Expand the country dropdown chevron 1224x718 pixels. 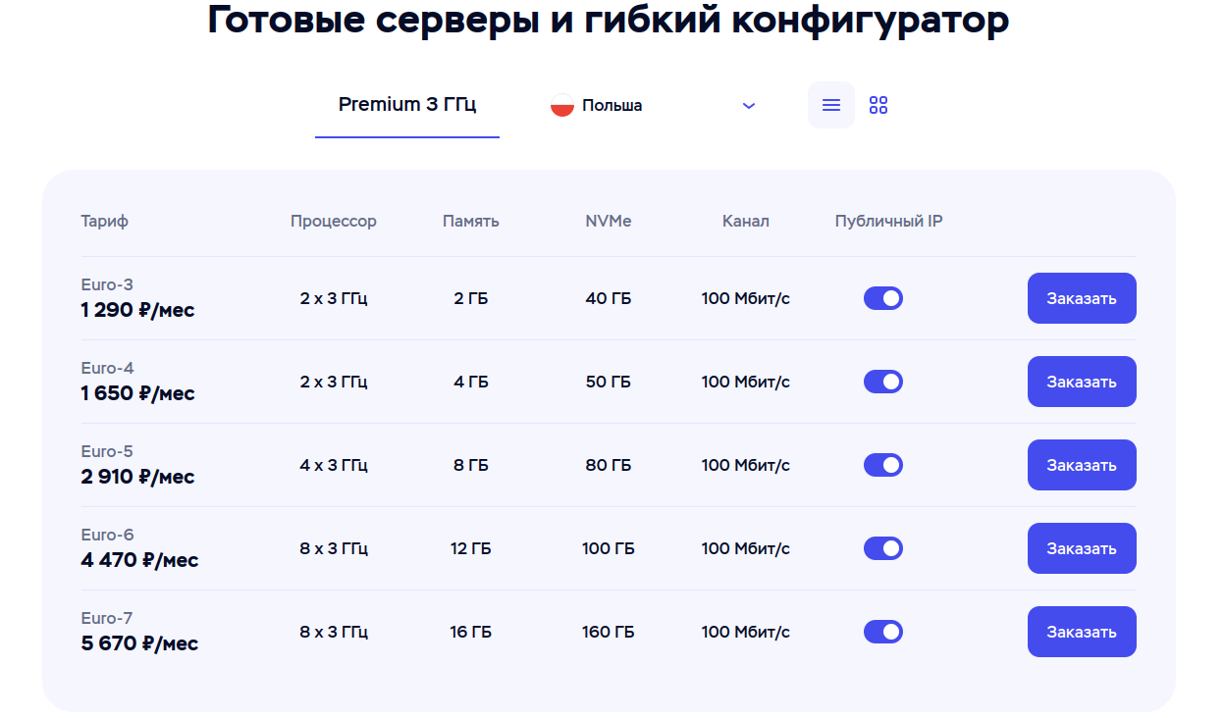(x=749, y=106)
